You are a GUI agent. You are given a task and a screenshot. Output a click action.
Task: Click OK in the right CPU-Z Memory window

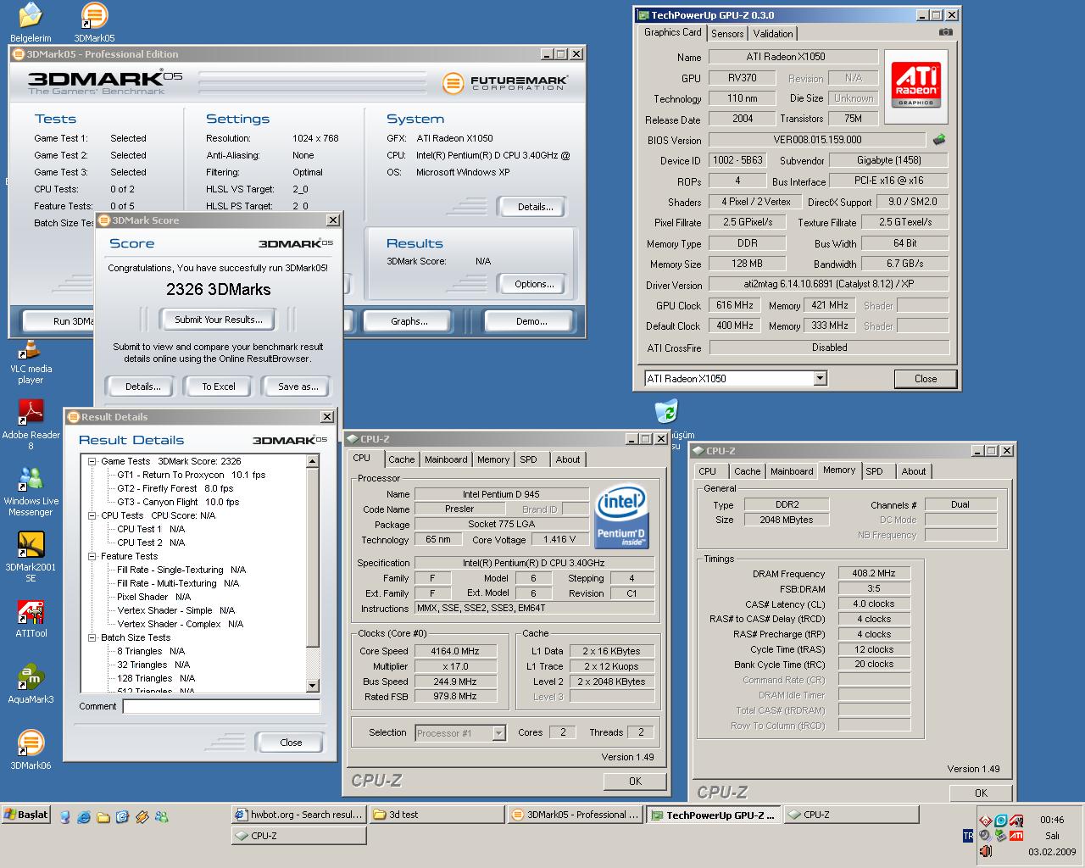tap(981, 793)
